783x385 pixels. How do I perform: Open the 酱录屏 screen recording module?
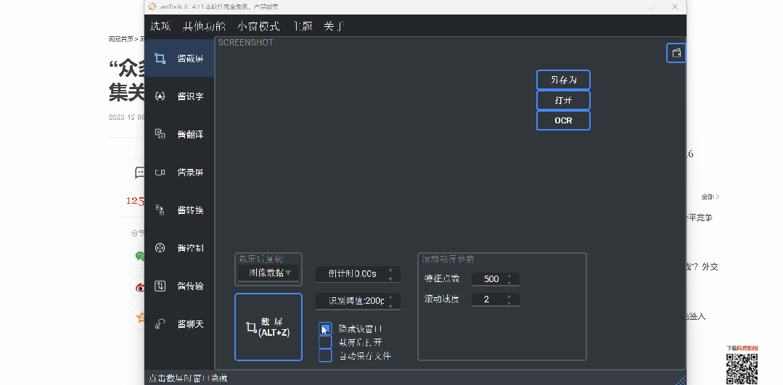(179, 172)
